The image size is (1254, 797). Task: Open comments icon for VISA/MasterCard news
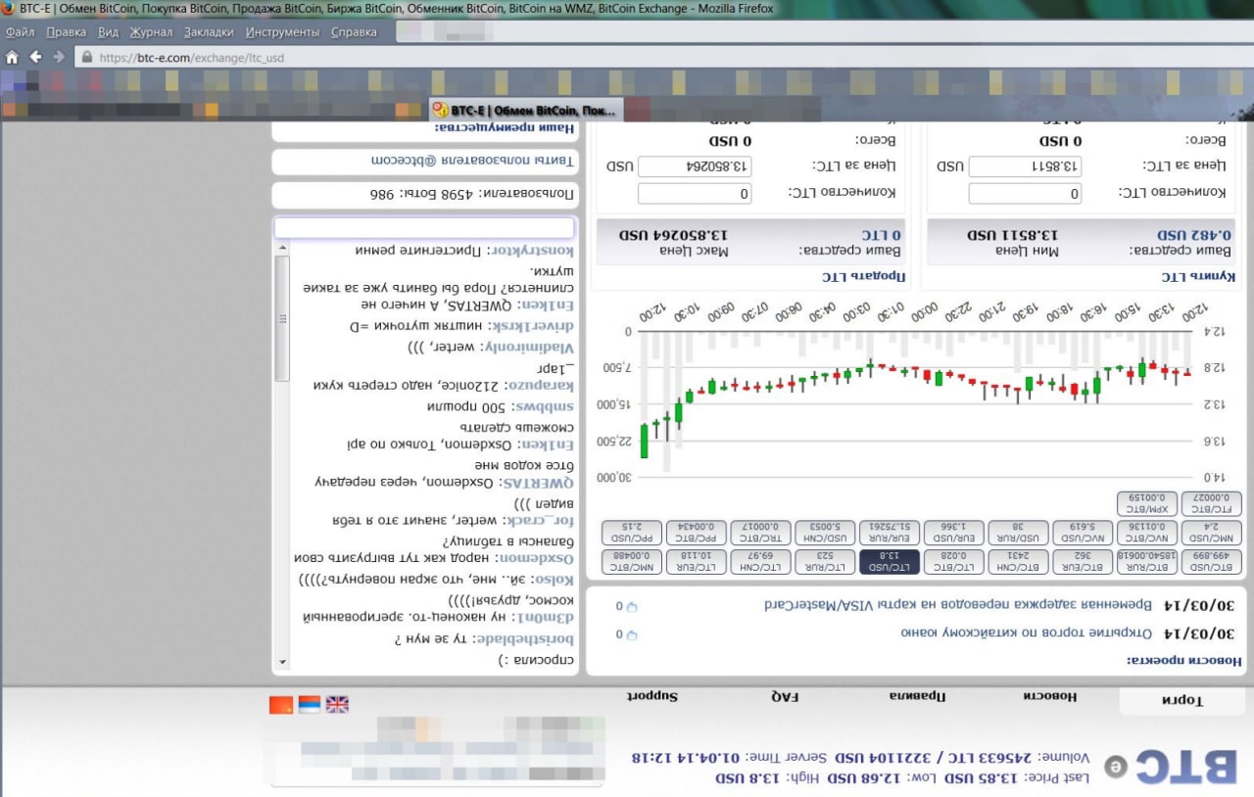click(x=632, y=606)
